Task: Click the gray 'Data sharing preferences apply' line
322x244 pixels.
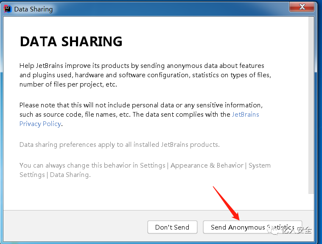Action: [119, 145]
